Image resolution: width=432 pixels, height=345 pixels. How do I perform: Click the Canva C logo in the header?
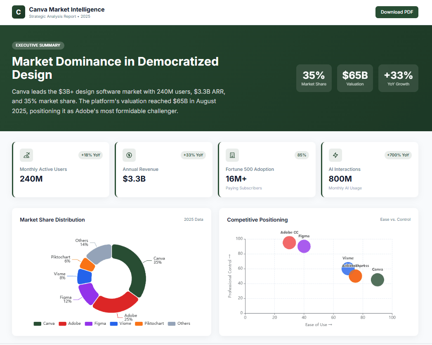tap(18, 12)
